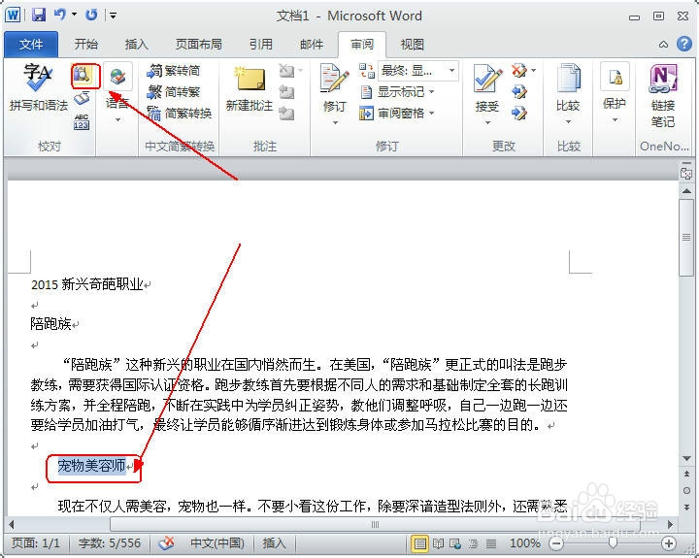Screen dimensions: 699x558
Task: Switch to the 视图 tab
Action: point(412,44)
